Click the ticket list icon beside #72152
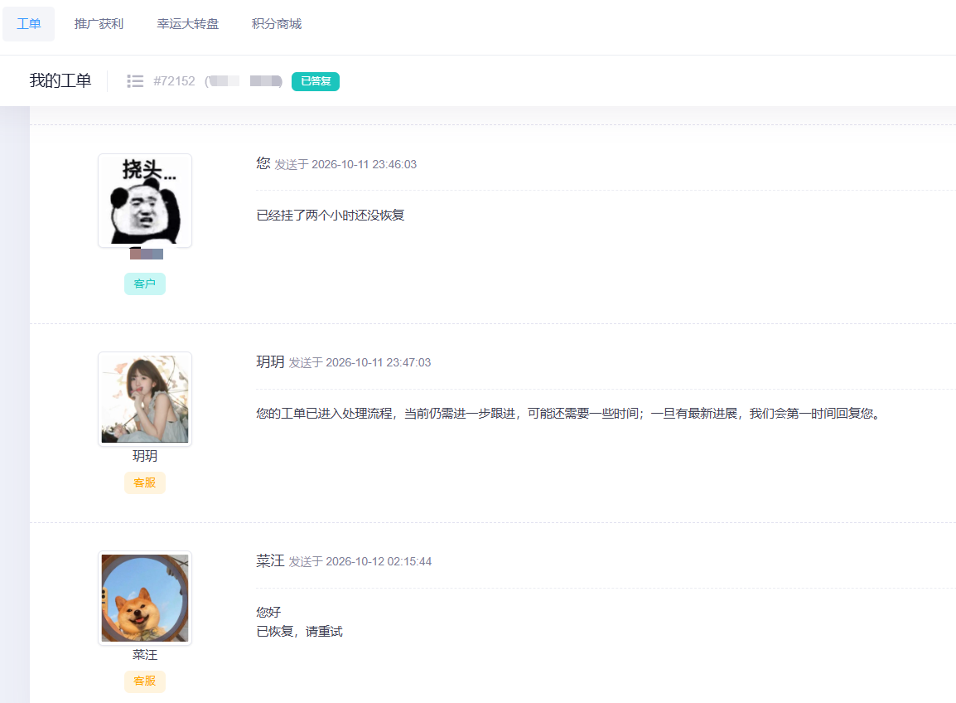 tap(135, 81)
